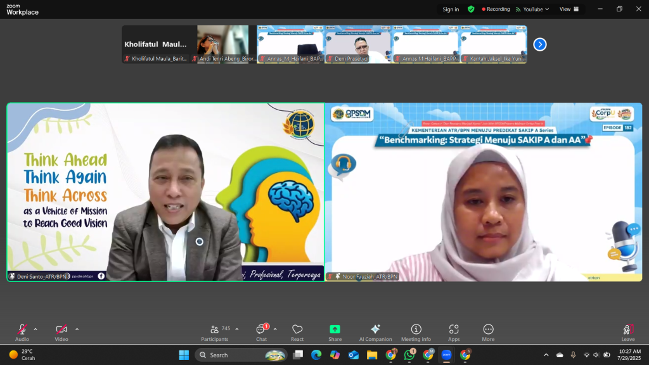Open the React emoji picker

297,332
